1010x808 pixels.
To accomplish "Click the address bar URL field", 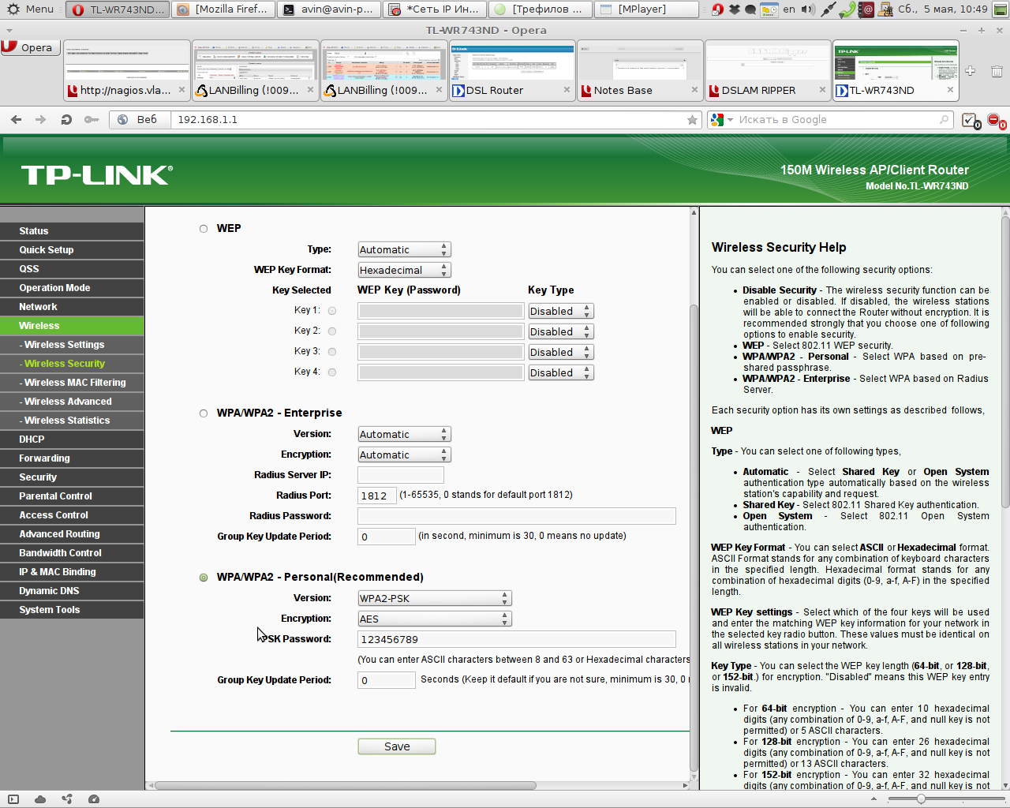I will pos(426,120).
